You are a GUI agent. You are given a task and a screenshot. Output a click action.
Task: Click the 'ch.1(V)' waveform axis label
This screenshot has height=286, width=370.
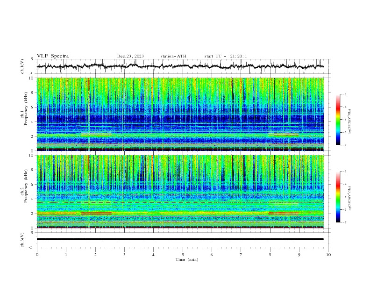(22, 66)
